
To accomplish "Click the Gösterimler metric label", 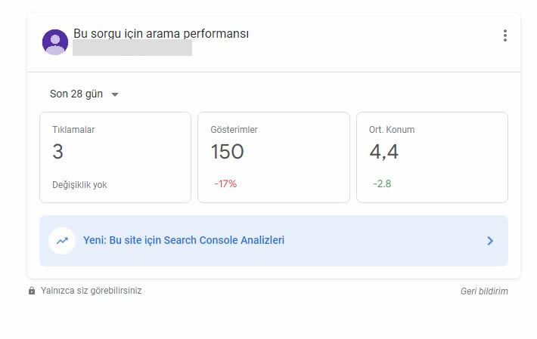I will tap(234, 130).
